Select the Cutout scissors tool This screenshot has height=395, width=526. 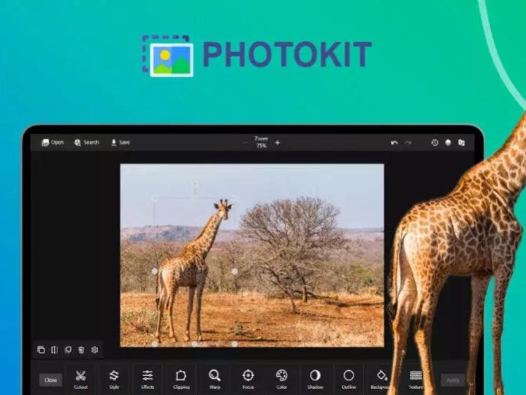tap(80, 380)
